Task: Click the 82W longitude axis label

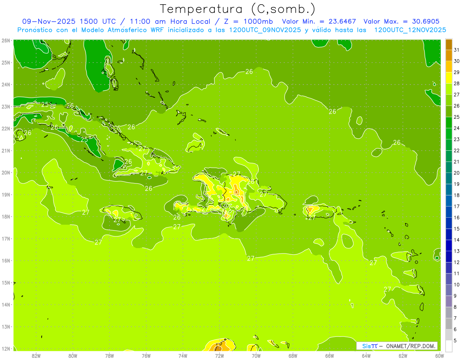Action: [36, 356]
